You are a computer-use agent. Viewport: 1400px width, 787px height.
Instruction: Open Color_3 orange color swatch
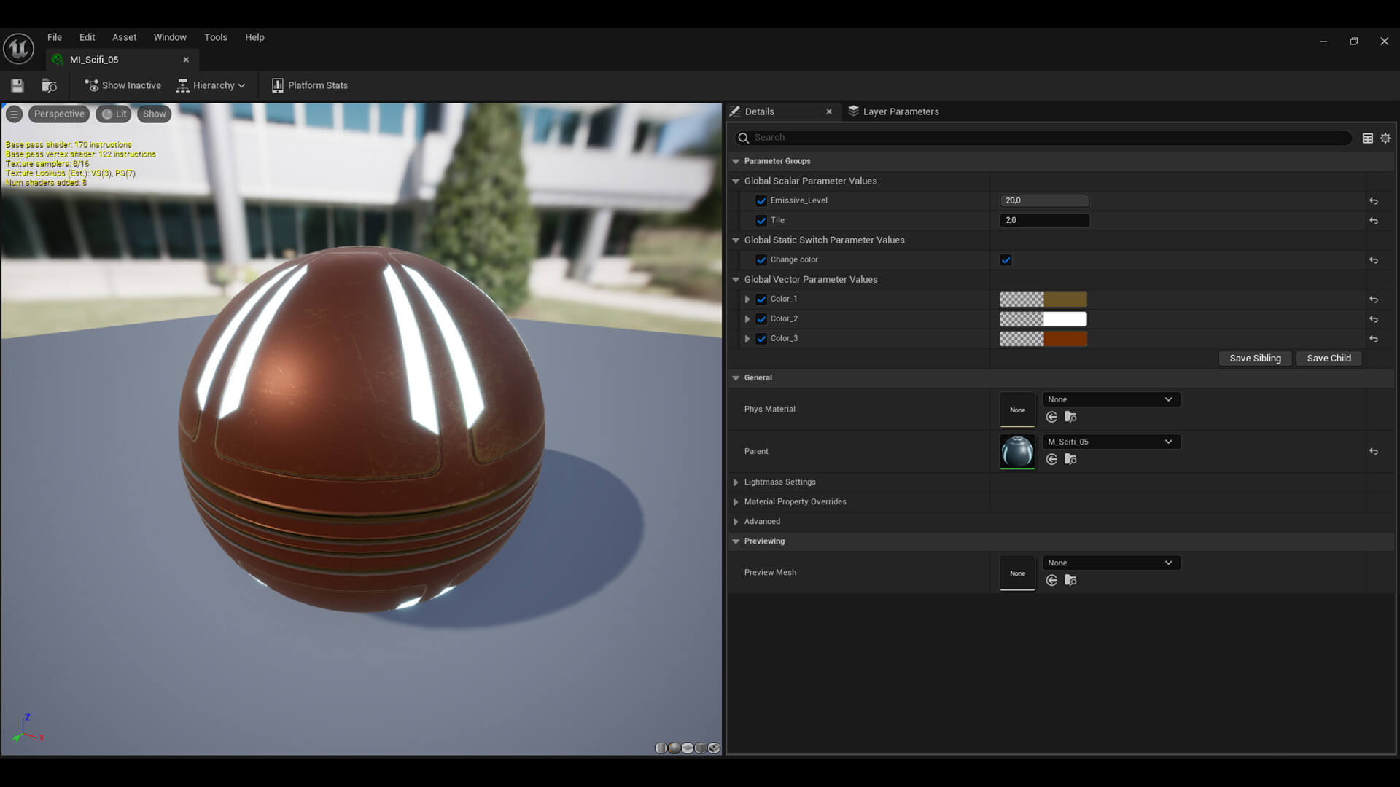1043,339
